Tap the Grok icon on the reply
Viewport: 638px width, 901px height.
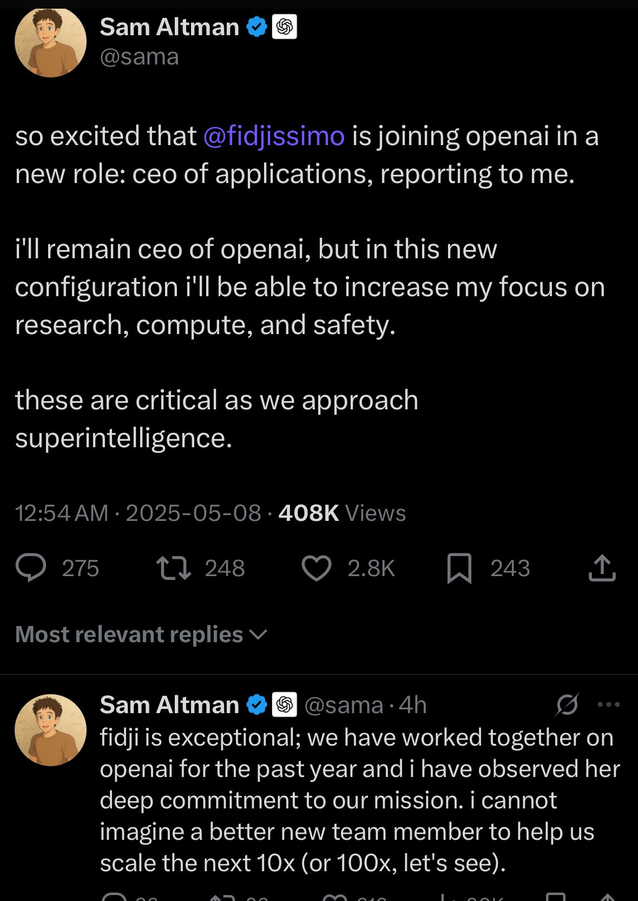(x=567, y=704)
